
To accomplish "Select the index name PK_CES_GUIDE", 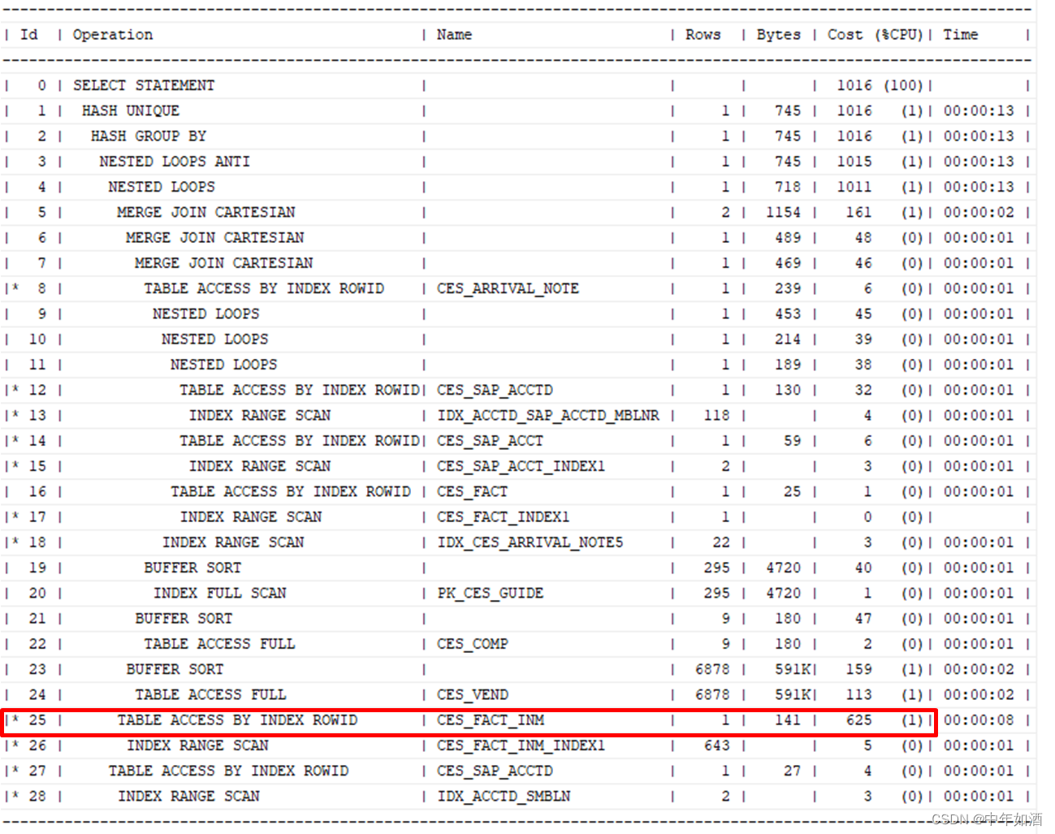I will point(491,593).
